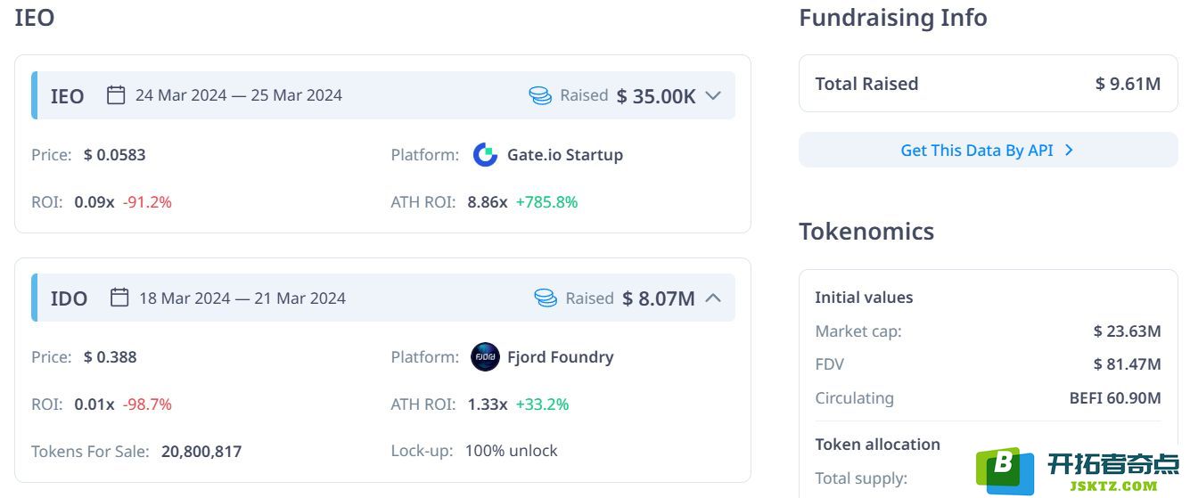Click the calendar icon in IEO row
Screen dimensions: 1190x498
click(x=116, y=95)
